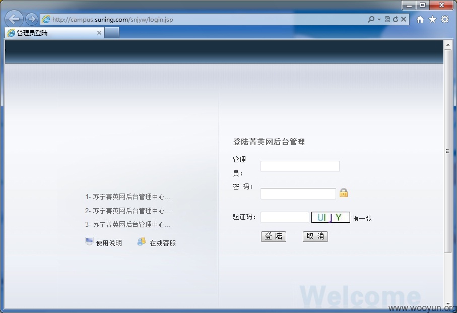Maximize the browser window
457x313 pixels.
pyautogui.click(x=423, y=5)
